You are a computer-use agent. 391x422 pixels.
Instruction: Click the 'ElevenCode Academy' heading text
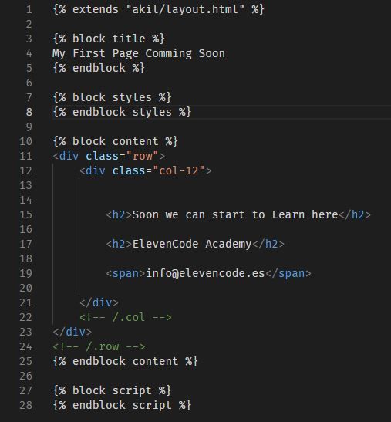tap(192, 244)
